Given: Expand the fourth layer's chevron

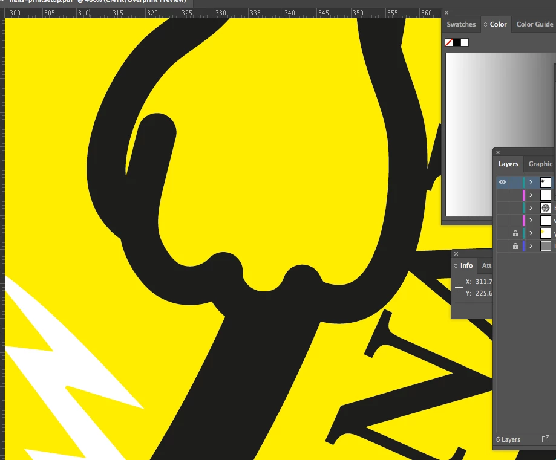Looking at the screenshot, I should (x=531, y=221).
